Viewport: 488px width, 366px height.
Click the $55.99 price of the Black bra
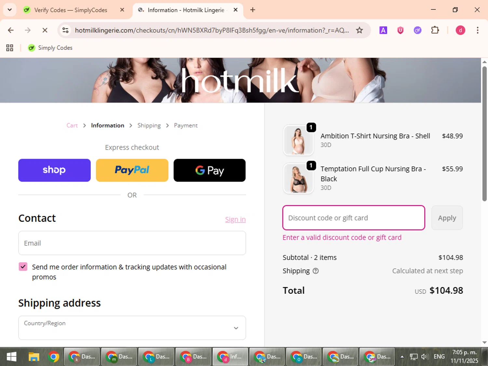pyautogui.click(x=452, y=169)
